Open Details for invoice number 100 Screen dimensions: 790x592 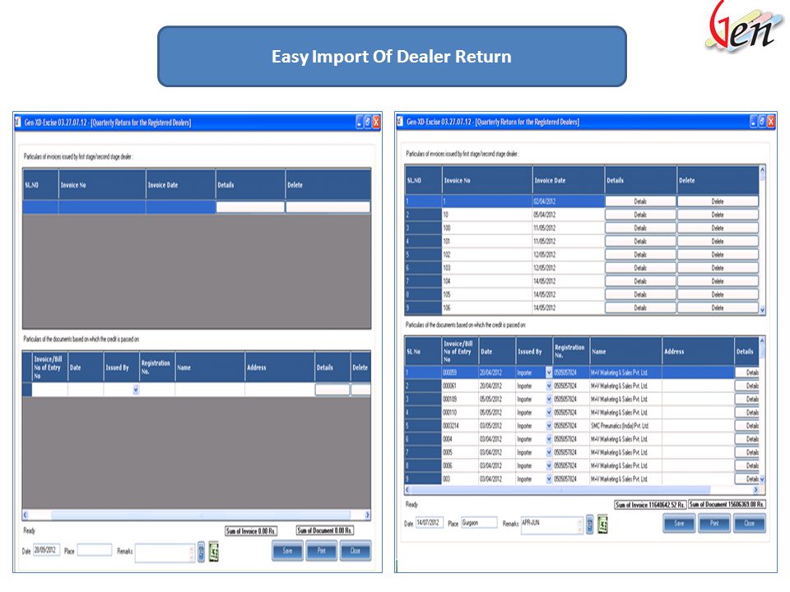point(640,228)
